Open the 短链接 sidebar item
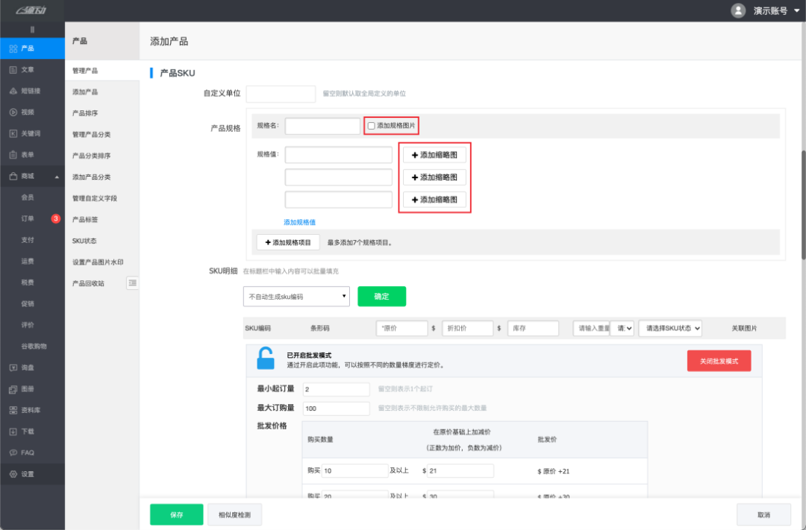Viewport: 806px width, 530px height. (30, 91)
